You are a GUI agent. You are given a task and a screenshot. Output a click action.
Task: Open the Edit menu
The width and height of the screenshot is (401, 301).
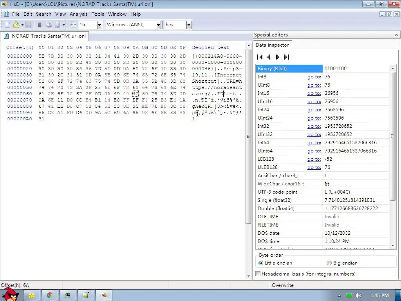(28, 14)
